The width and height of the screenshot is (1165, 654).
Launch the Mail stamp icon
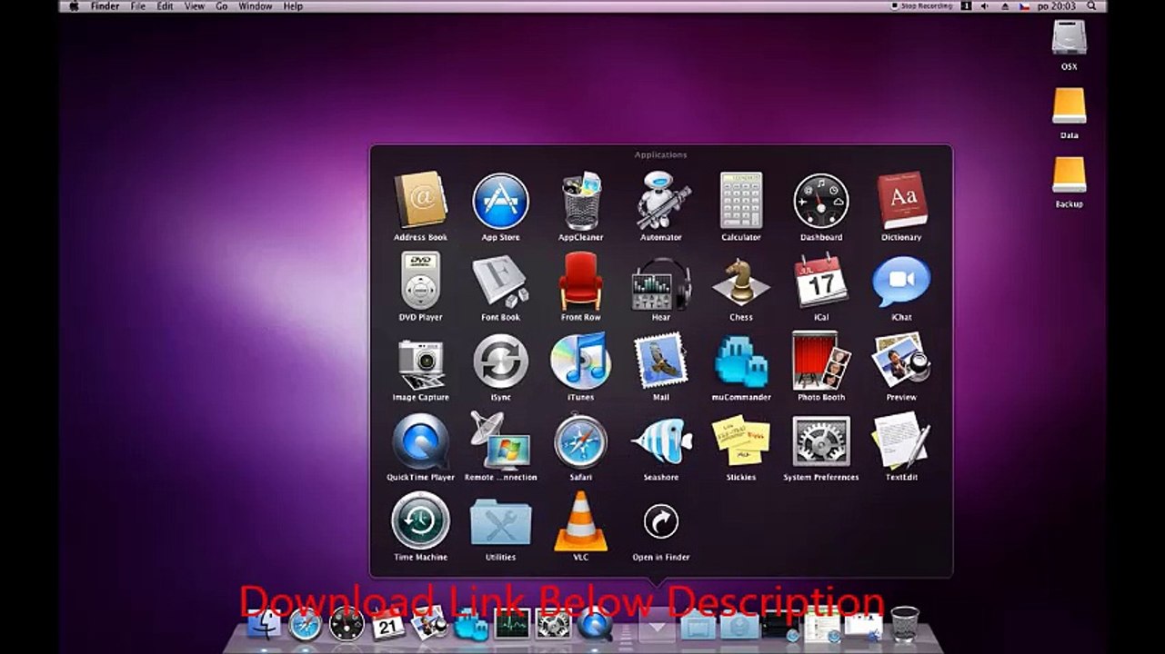[x=661, y=361]
